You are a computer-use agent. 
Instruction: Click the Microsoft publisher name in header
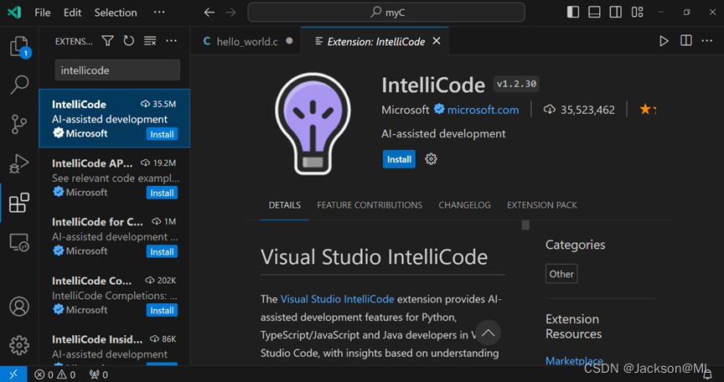(406, 110)
